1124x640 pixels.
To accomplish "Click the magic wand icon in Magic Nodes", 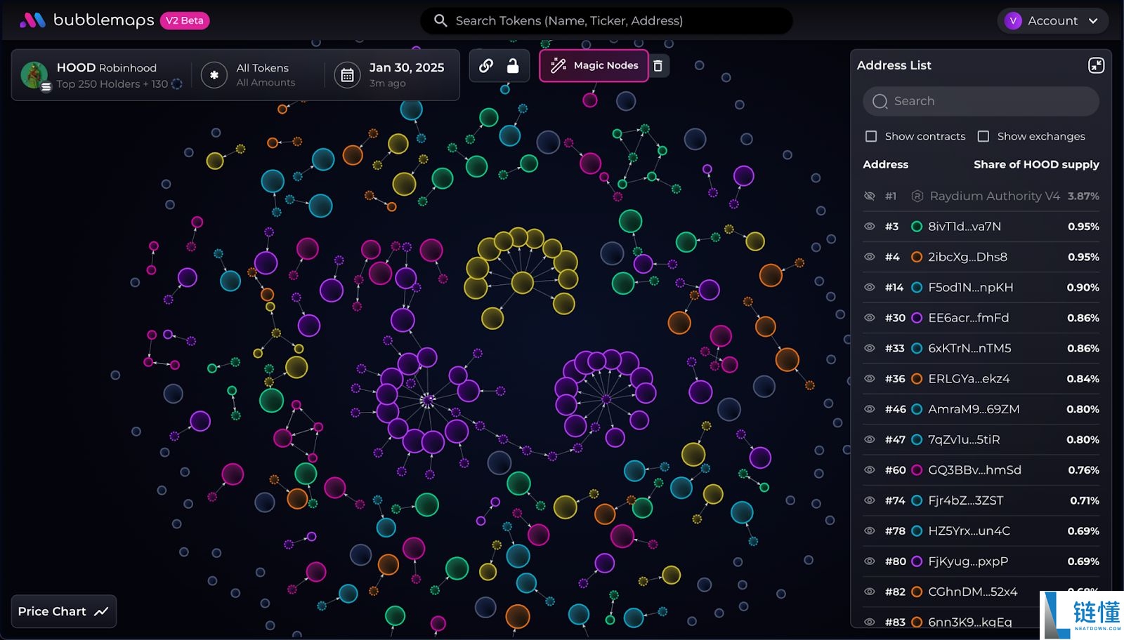I will click(558, 65).
